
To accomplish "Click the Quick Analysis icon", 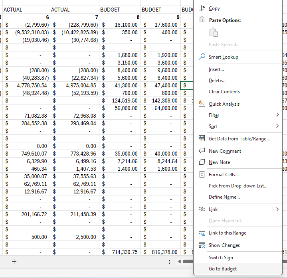I will coord(202,104).
